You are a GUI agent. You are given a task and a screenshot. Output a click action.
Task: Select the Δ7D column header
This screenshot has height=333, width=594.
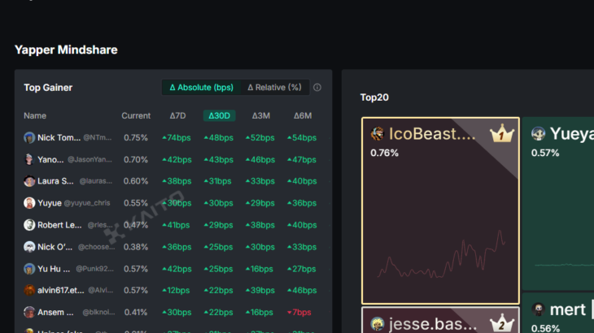tap(177, 115)
